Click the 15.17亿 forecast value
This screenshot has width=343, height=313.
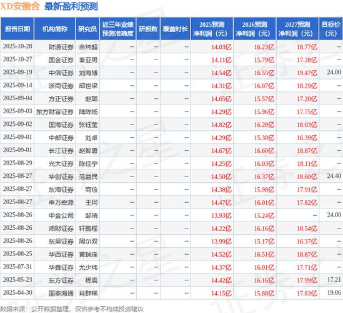pyautogui.click(x=264, y=242)
